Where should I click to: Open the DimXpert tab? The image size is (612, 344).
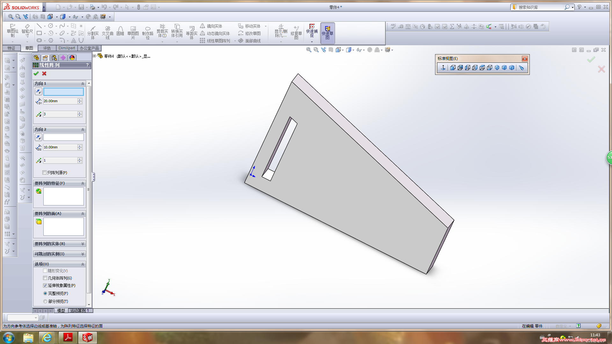coord(67,48)
